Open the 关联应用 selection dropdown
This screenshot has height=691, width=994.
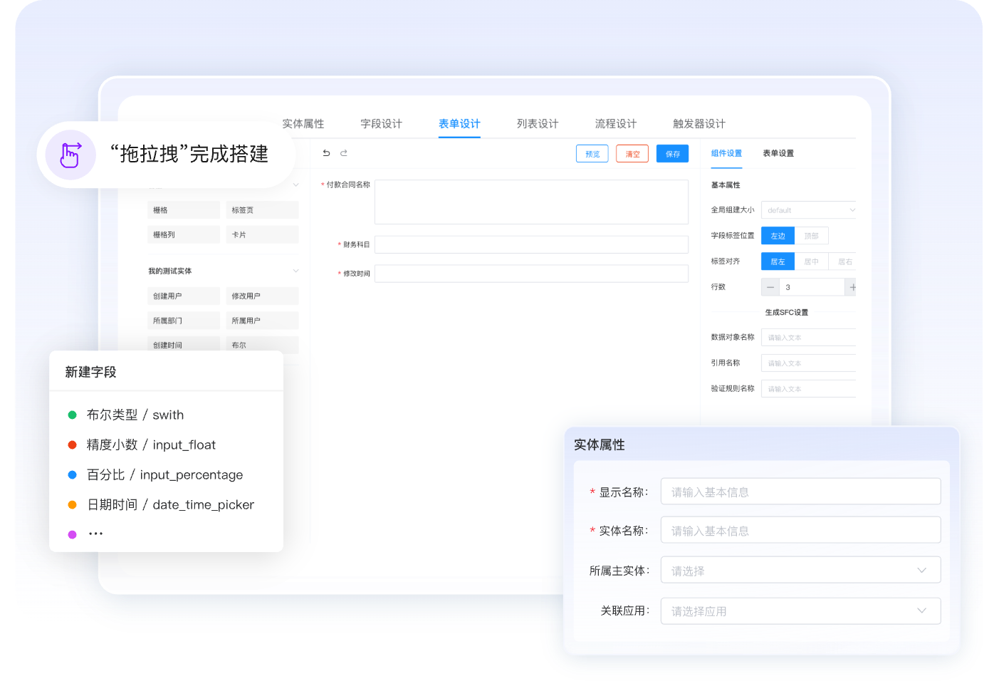point(800,611)
